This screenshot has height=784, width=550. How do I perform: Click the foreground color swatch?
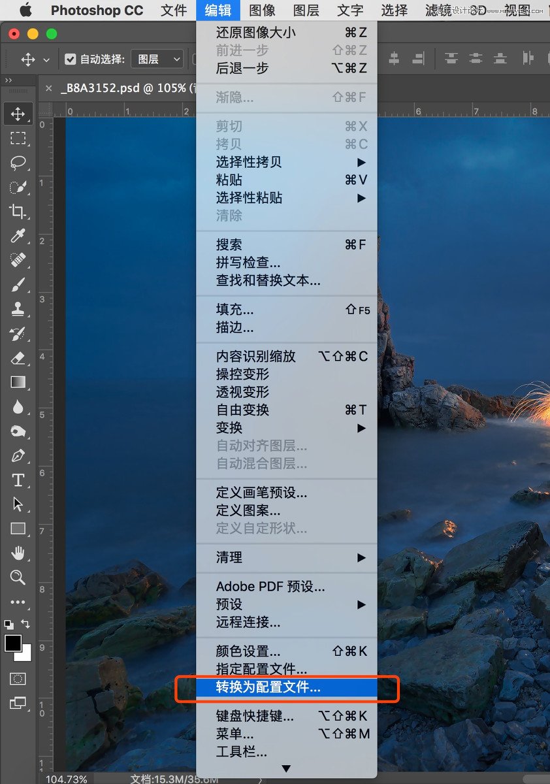pos(14,644)
